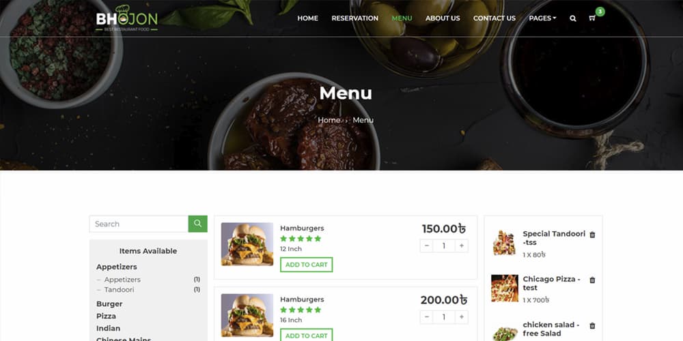This screenshot has height=341, width=683.
Task: Open the search icon in navigation bar
Action: coord(573,18)
